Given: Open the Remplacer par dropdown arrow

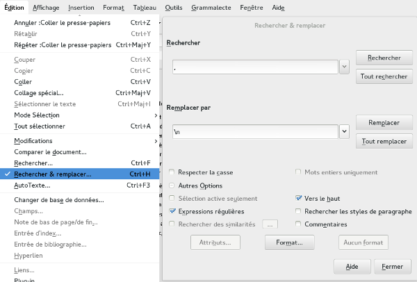Looking at the screenshot, I should pos(344,131).
